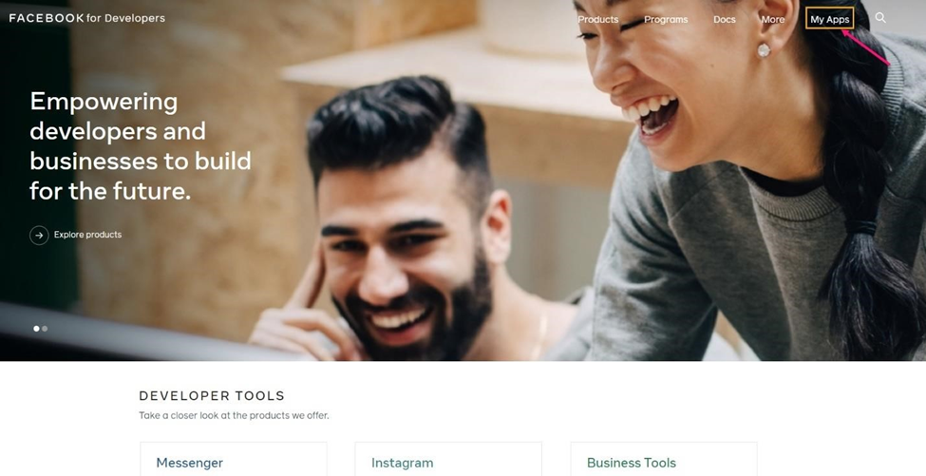Open the More dropdown in navigation
The height and width of the screenshot is (476, 926).
click(x=772, y=19)
